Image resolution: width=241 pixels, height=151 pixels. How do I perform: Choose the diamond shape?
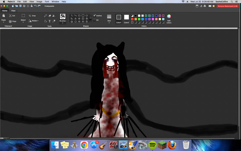tap(87, 19)
